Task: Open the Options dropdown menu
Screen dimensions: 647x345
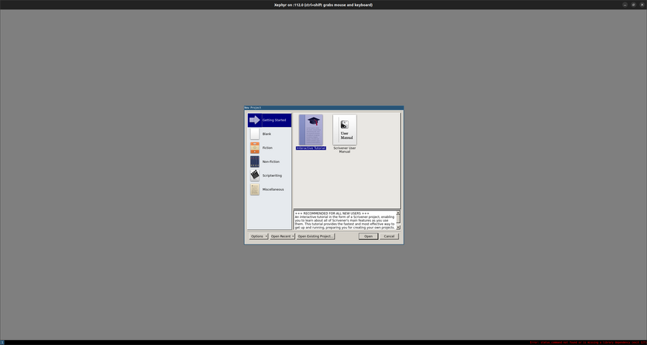Action: tap(258, 236)
